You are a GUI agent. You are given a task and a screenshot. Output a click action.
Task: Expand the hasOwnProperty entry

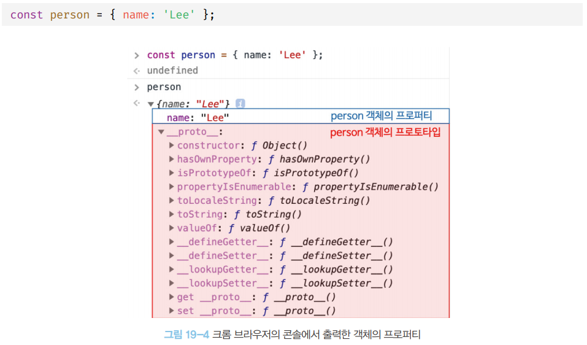point(172,160)
